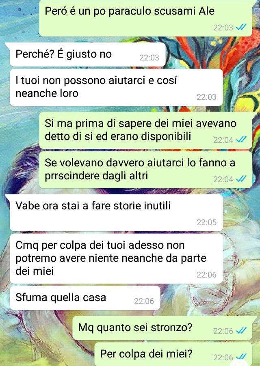Tap double-check icon beside 'Mq quanto sei stronzo?'

pyautogui.click(x=241, y=331)
